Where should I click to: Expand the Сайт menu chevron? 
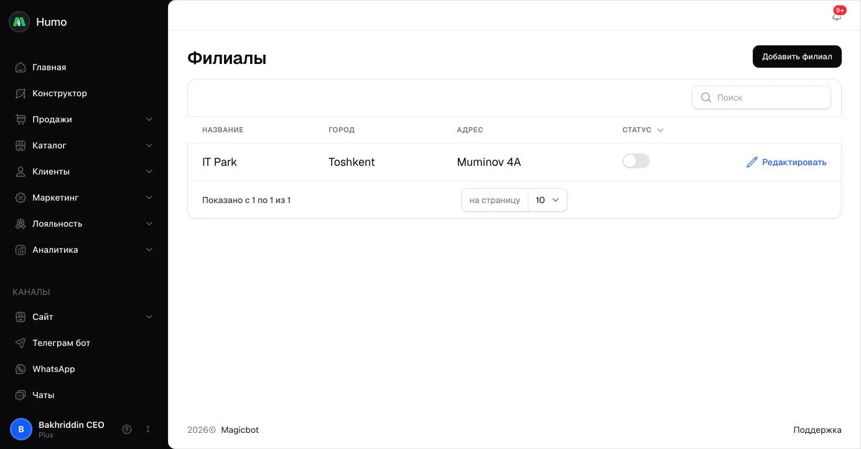[x=149, y=317]
